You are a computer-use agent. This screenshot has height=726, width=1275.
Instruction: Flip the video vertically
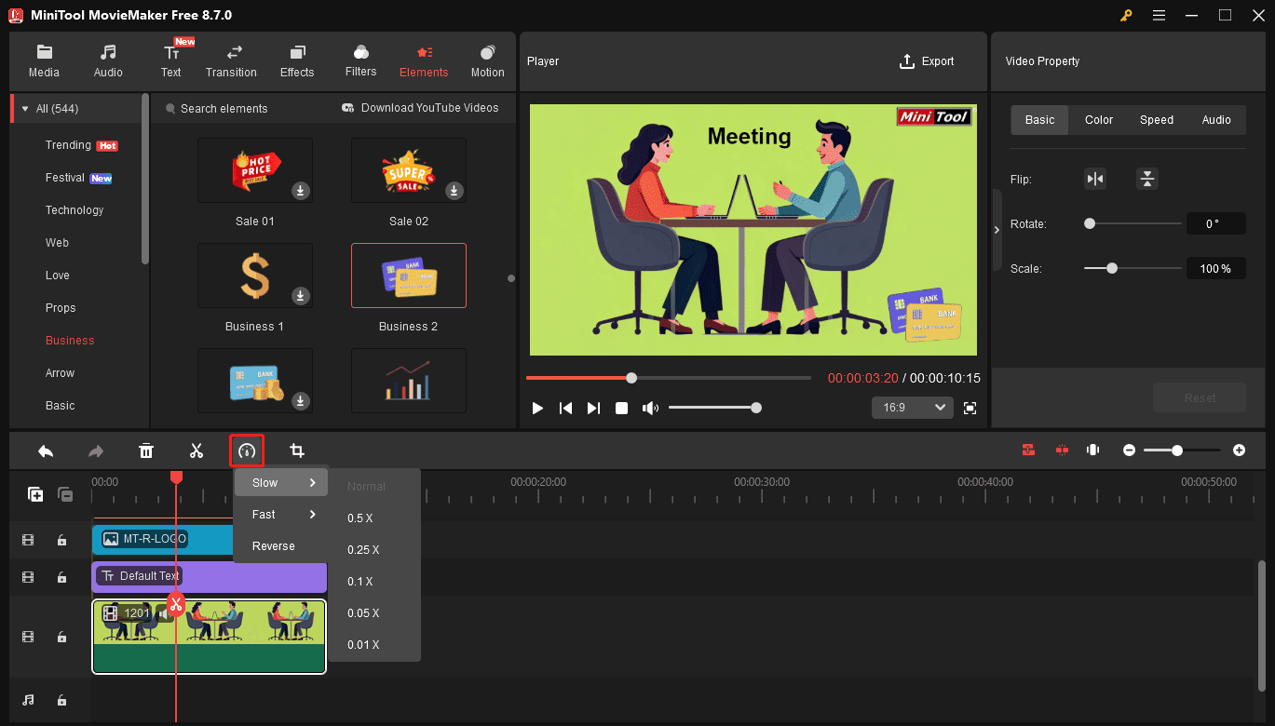click(x=1147, y=180)
